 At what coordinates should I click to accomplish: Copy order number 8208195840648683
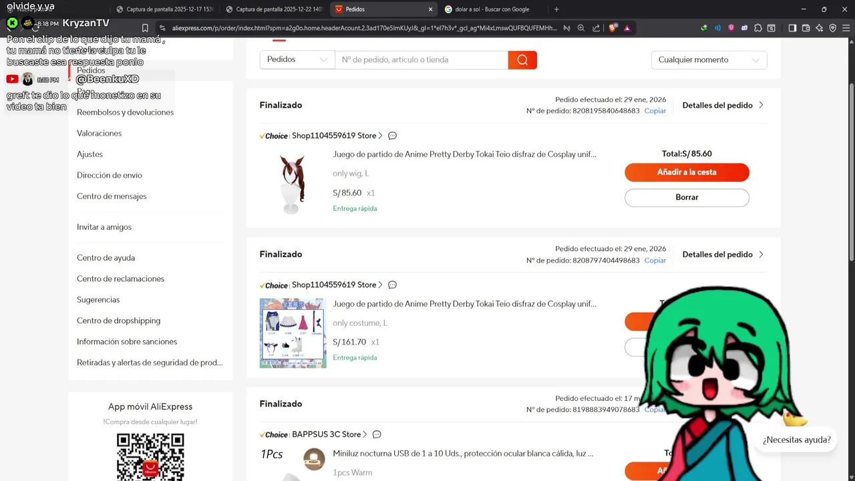(x=655, y=111)
